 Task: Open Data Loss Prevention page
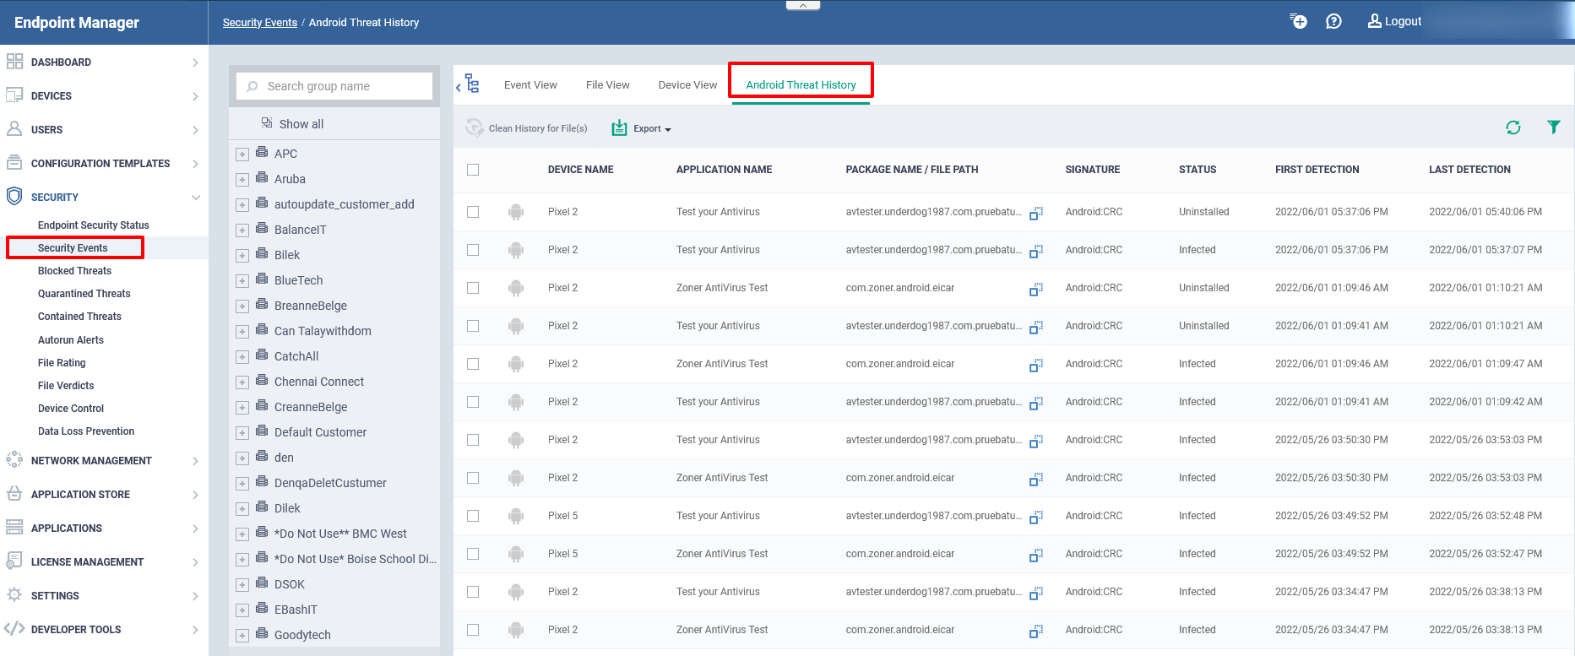(86, 431)
